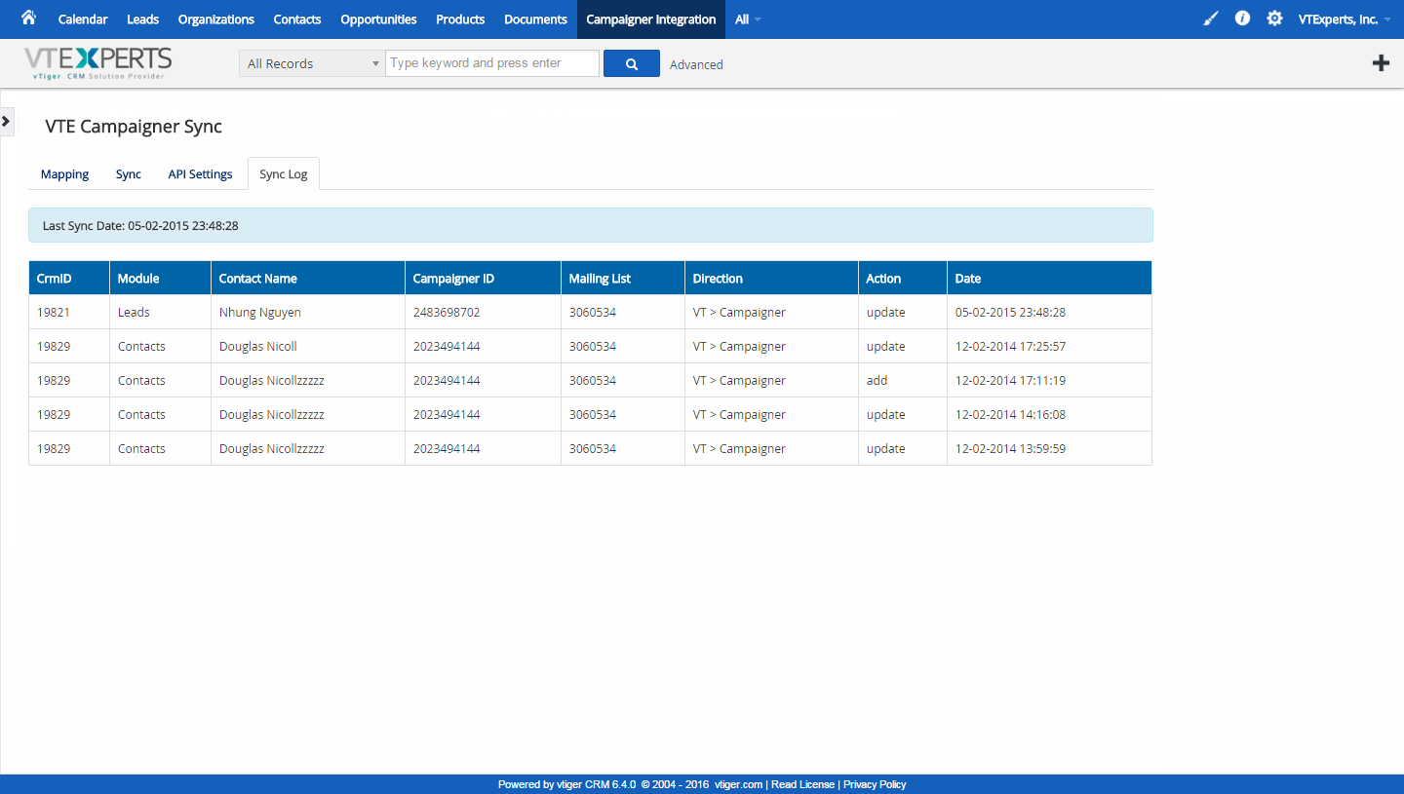Click the CrmID column header
The height and width of the screenshot is (794, 1404).
click(x=69, y=278)
